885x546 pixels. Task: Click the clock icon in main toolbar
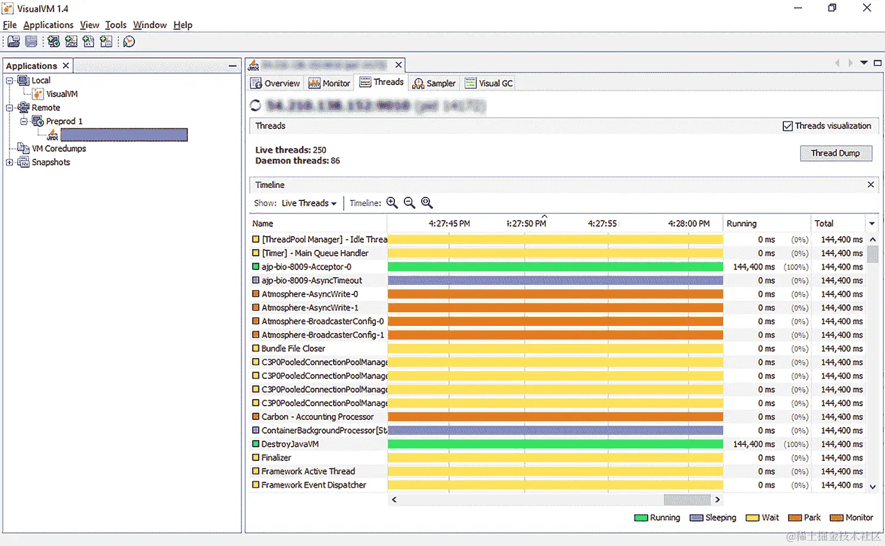click(x=129, y=42)
